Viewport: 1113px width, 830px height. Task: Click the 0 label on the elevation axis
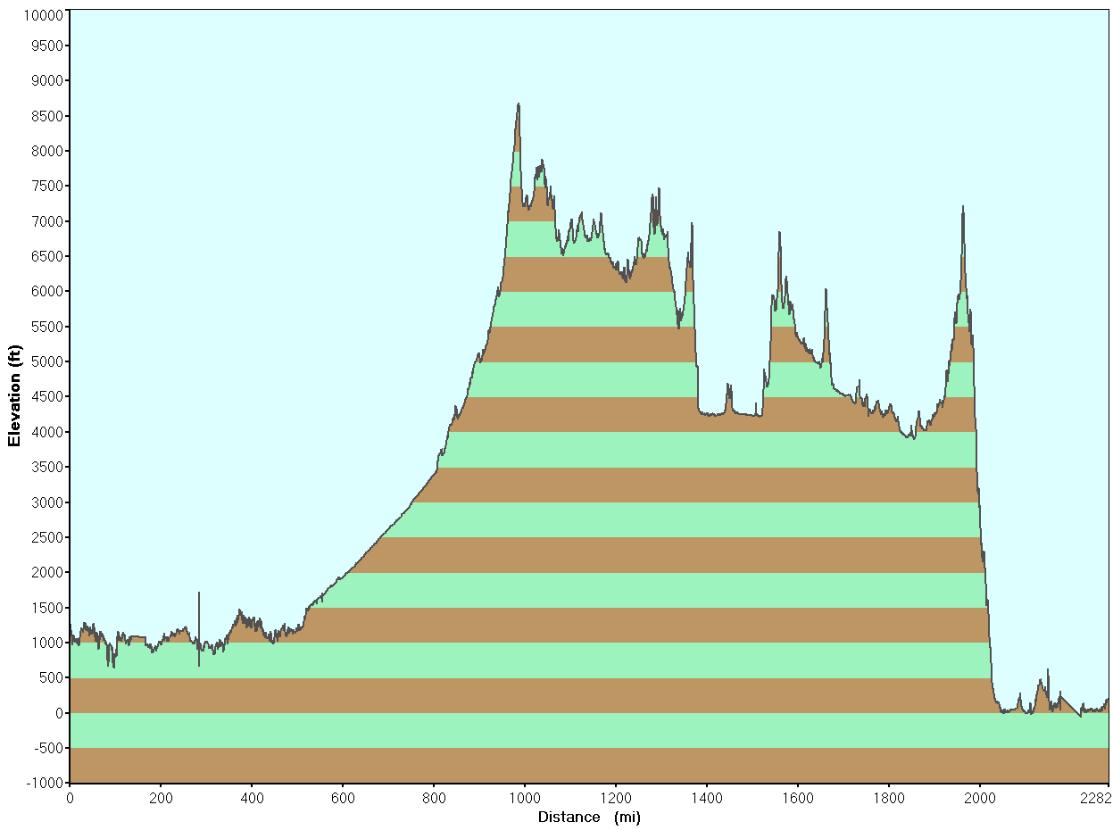59,713
